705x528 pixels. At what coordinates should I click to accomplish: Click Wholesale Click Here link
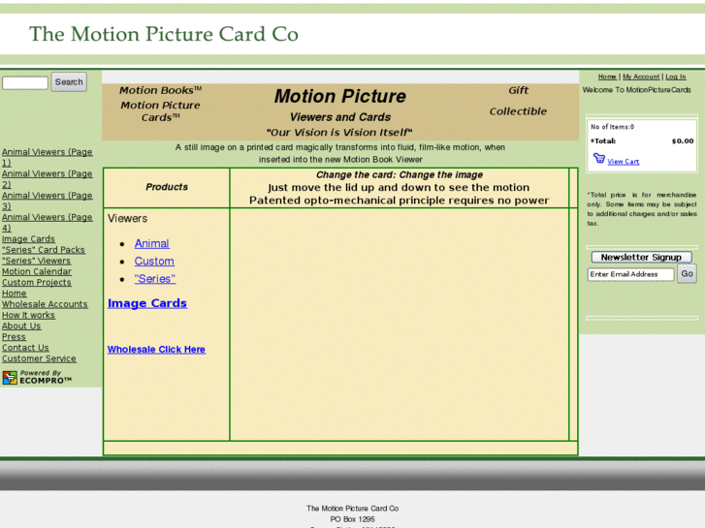coord(156,349)
